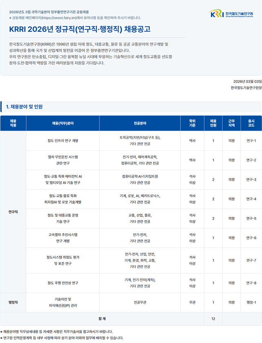This screenshot has height=343, width=262.
Task: Click the date '2026년 03월 03일'
Action: (x=248, y=82)
